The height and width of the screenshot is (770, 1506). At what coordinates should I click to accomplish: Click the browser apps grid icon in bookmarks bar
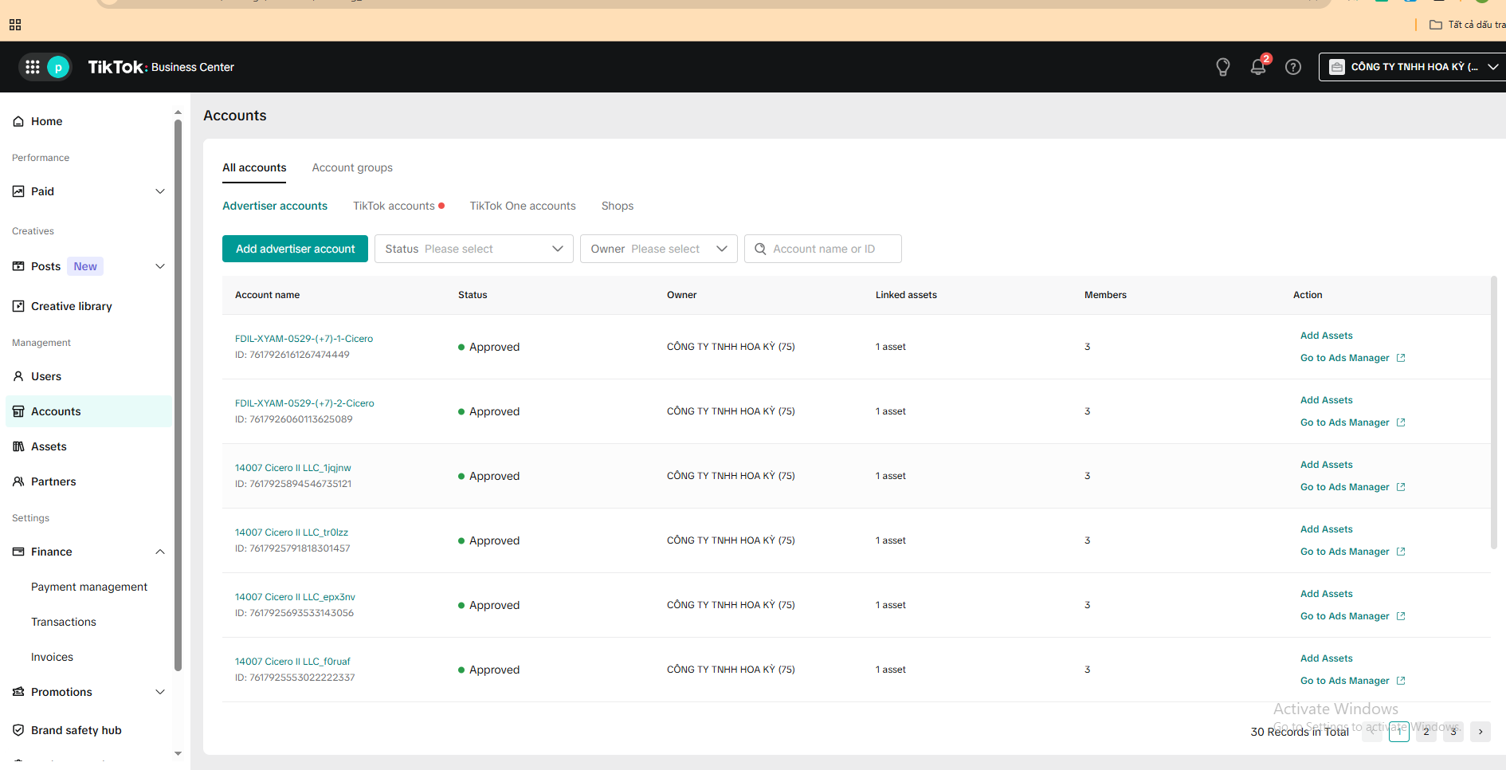pyautogui.click(x=15, y=25)
